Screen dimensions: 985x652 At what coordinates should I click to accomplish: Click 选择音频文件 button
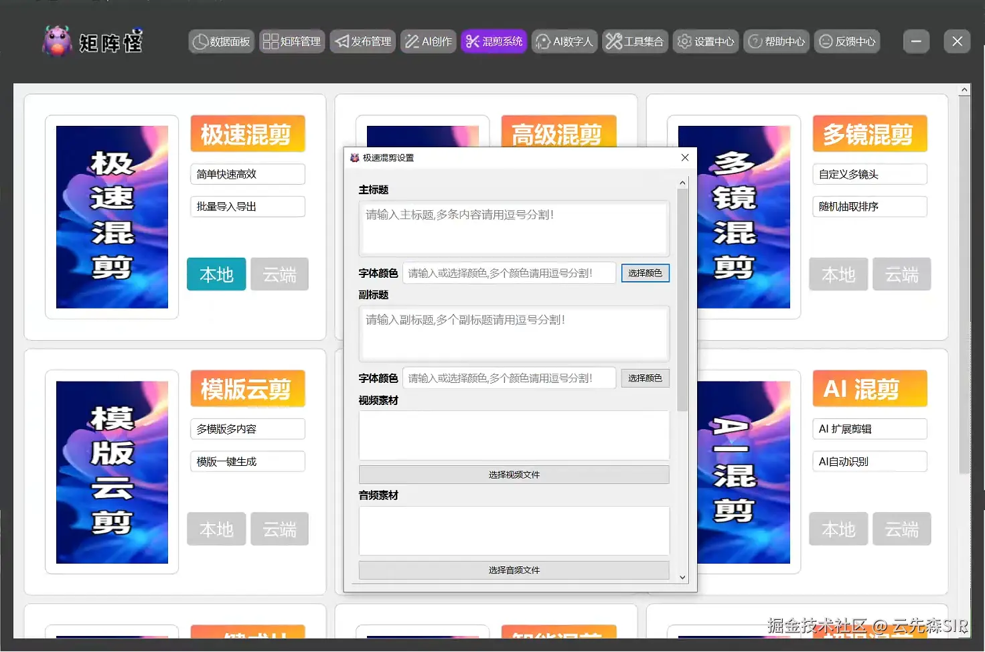pyautogui.click(x=514, y=570)
